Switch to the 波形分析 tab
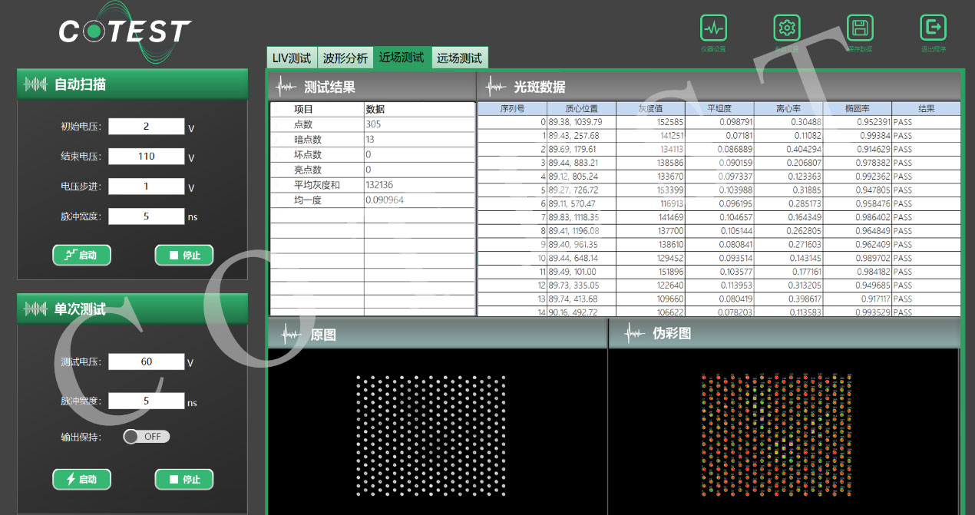 [345, 58]
